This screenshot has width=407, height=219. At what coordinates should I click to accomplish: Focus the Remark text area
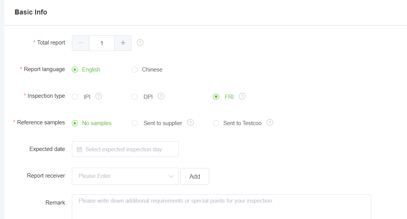[221, 207]
